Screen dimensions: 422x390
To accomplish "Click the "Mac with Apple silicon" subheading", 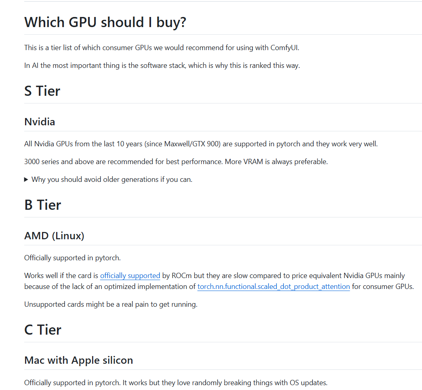I will tap(79, 360).
